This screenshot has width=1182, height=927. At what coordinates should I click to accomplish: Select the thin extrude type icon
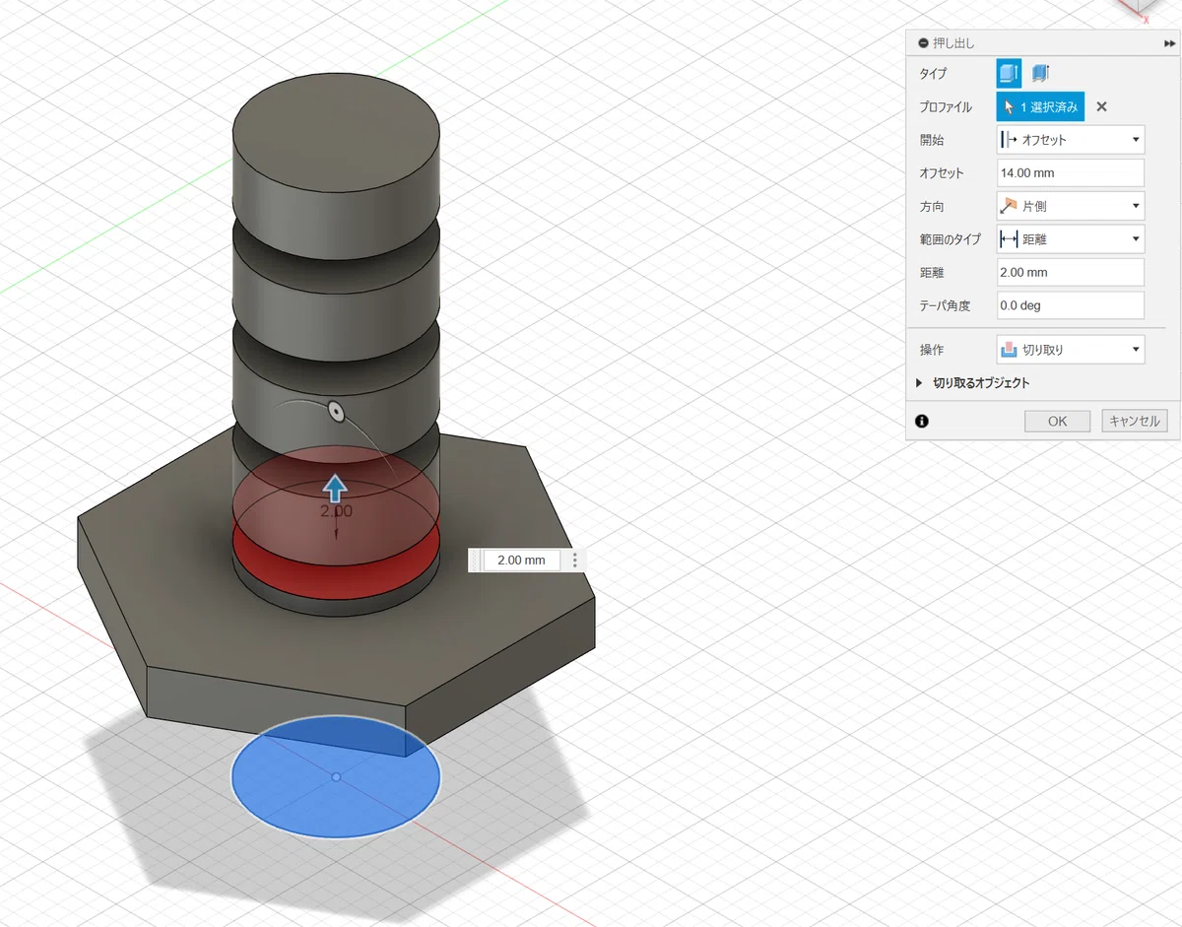tap(1040, 74)
